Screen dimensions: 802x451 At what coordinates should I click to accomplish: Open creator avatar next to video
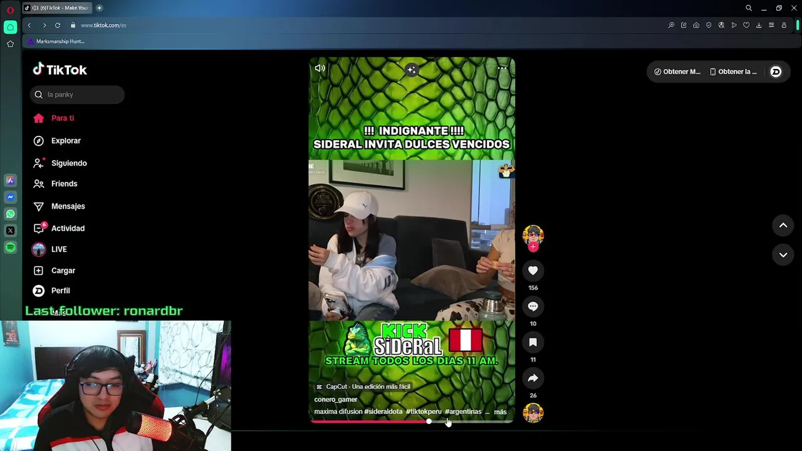click(x=533, y=236)
